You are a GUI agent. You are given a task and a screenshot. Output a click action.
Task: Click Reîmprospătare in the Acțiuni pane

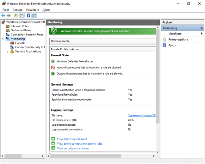pos(178,39)
